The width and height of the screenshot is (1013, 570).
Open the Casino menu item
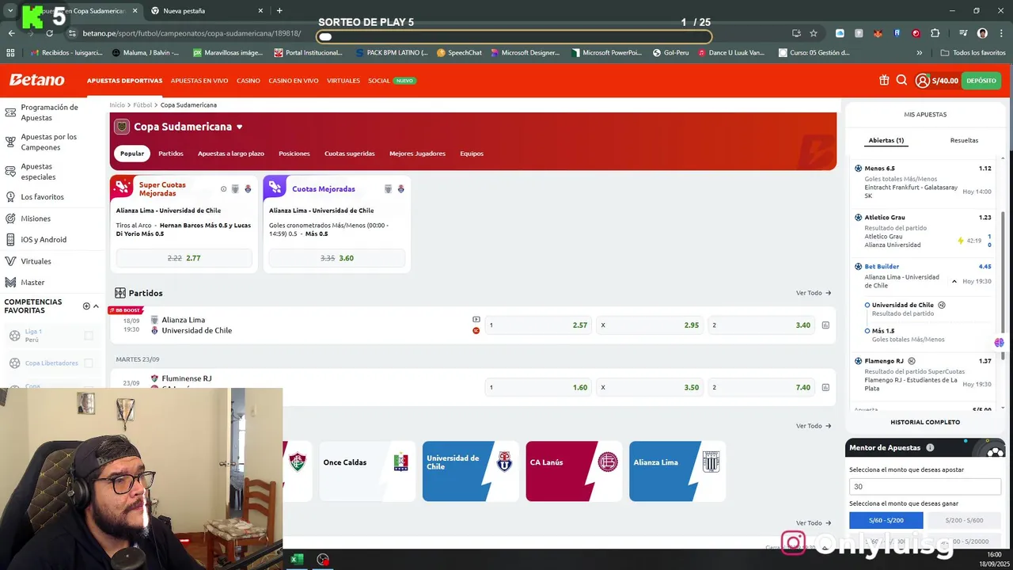click(249, 81)
